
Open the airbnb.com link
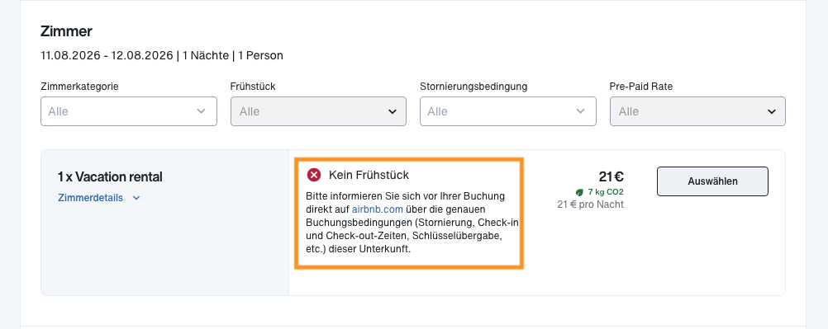click(x=377, y=209)
